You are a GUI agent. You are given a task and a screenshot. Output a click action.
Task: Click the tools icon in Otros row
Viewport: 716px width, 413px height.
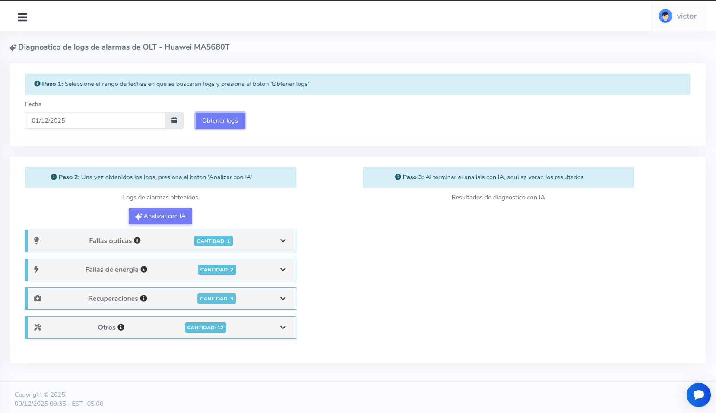point(38,327)
